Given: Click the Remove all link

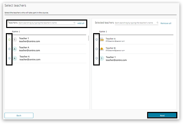Looking at the screenshot, I should point(166,23).
